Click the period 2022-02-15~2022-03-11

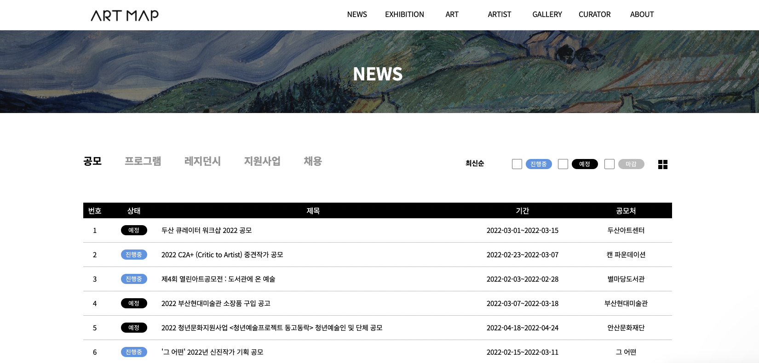(523, 352)
